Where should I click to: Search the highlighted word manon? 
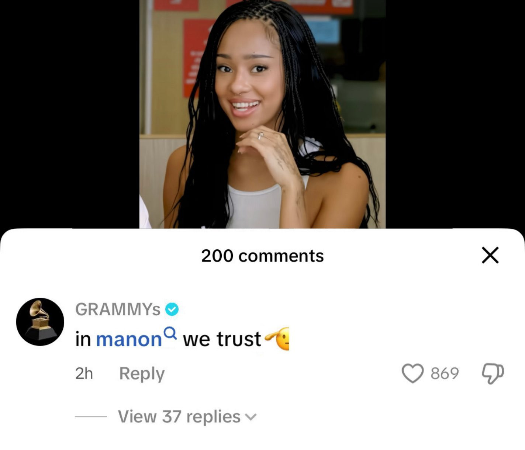[129, 339]
